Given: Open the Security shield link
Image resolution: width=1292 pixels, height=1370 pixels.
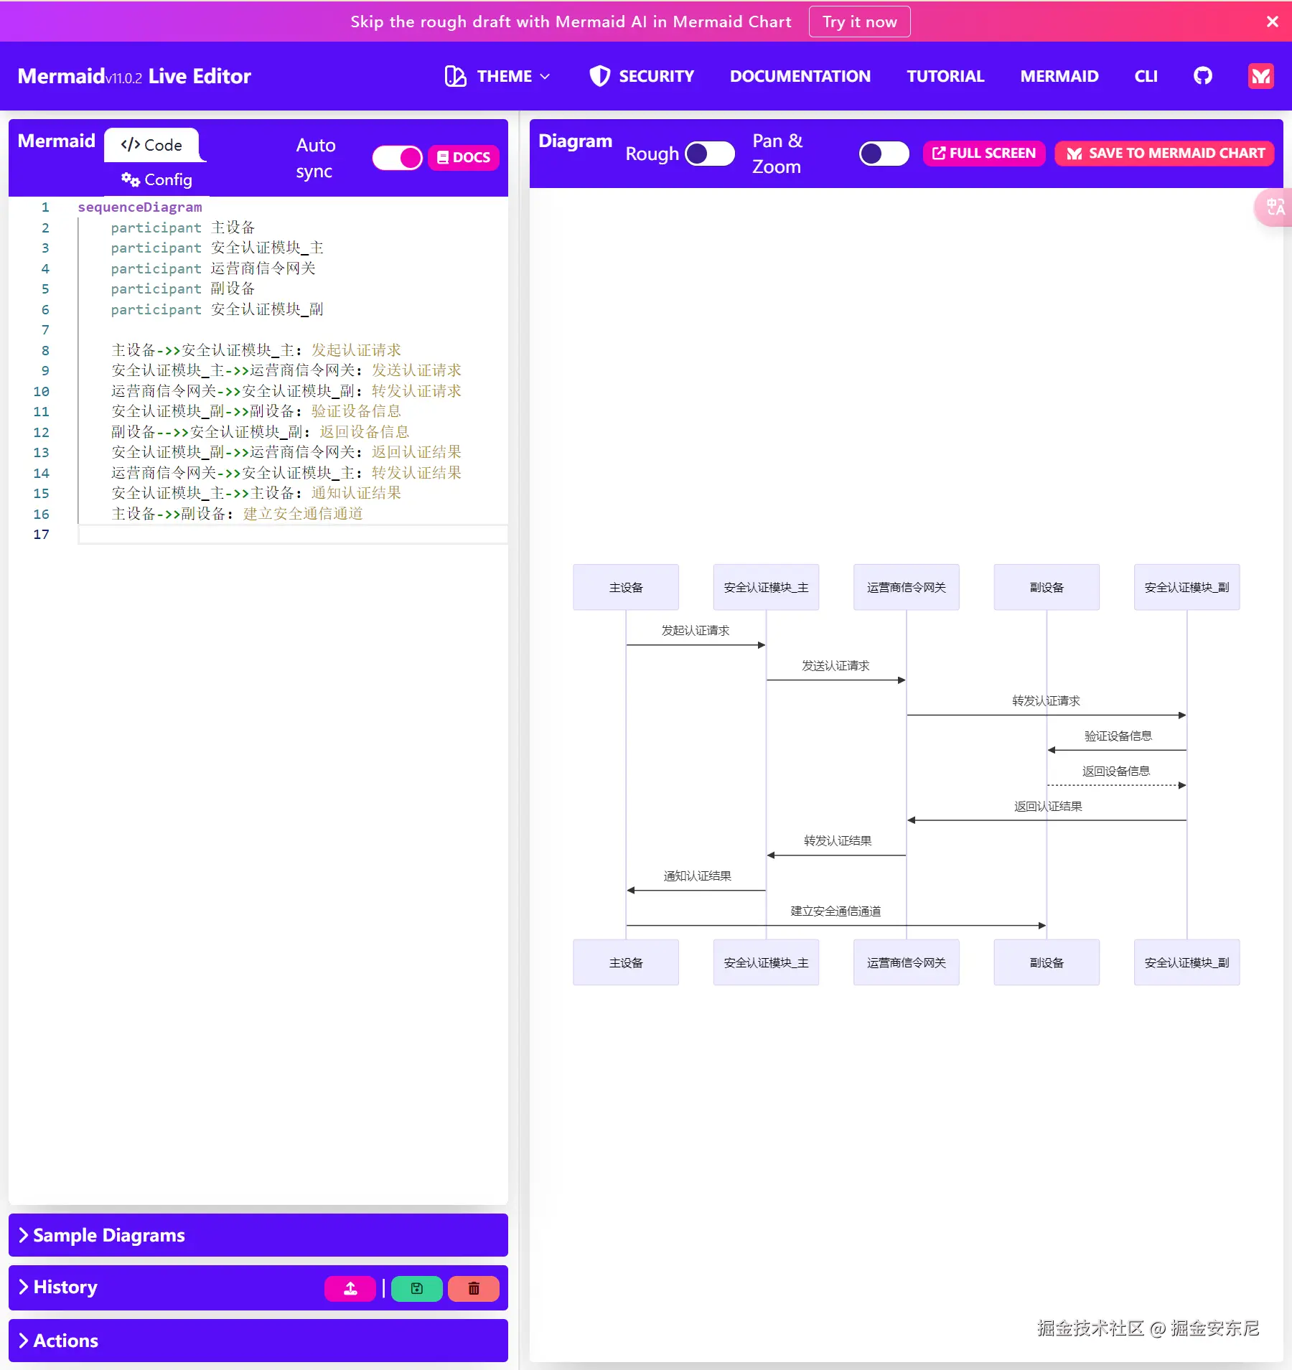Looking at the screenshot, I should 642,76.
